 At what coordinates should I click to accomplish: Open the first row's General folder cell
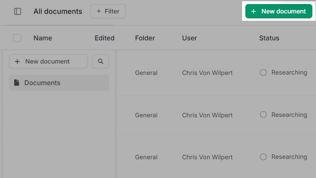pos(146,73)
